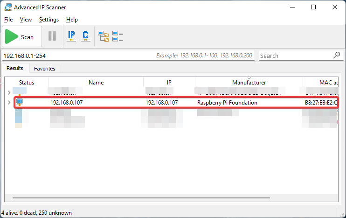Sort by the MAC address column header

321,83
